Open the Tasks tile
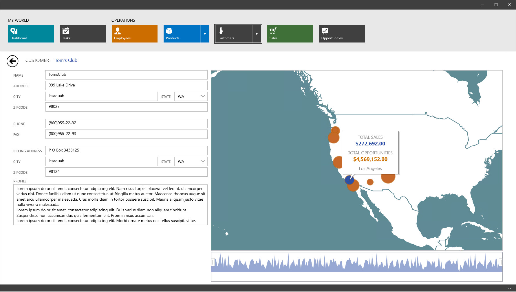 pos(83,34)
